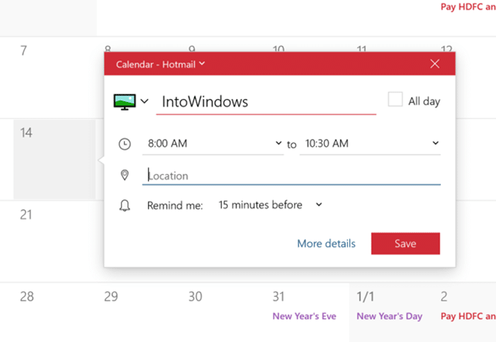Open the Pay HDFC event in the top row
The width and height of the screenshot is (496, 342).
click(468, 6)
